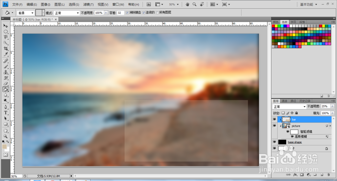Click the add layer style fx icon

point(295,175)
